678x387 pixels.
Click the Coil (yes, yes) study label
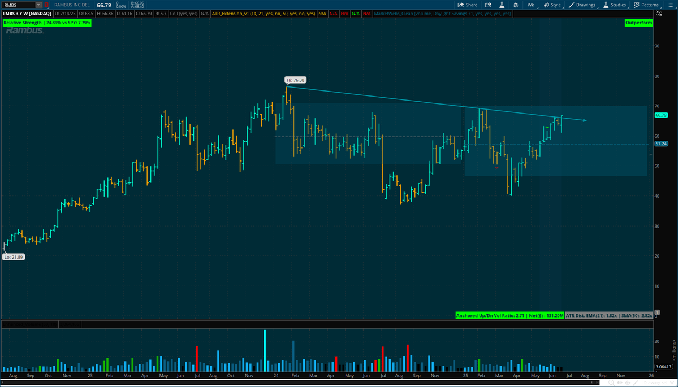pos(184,14)
